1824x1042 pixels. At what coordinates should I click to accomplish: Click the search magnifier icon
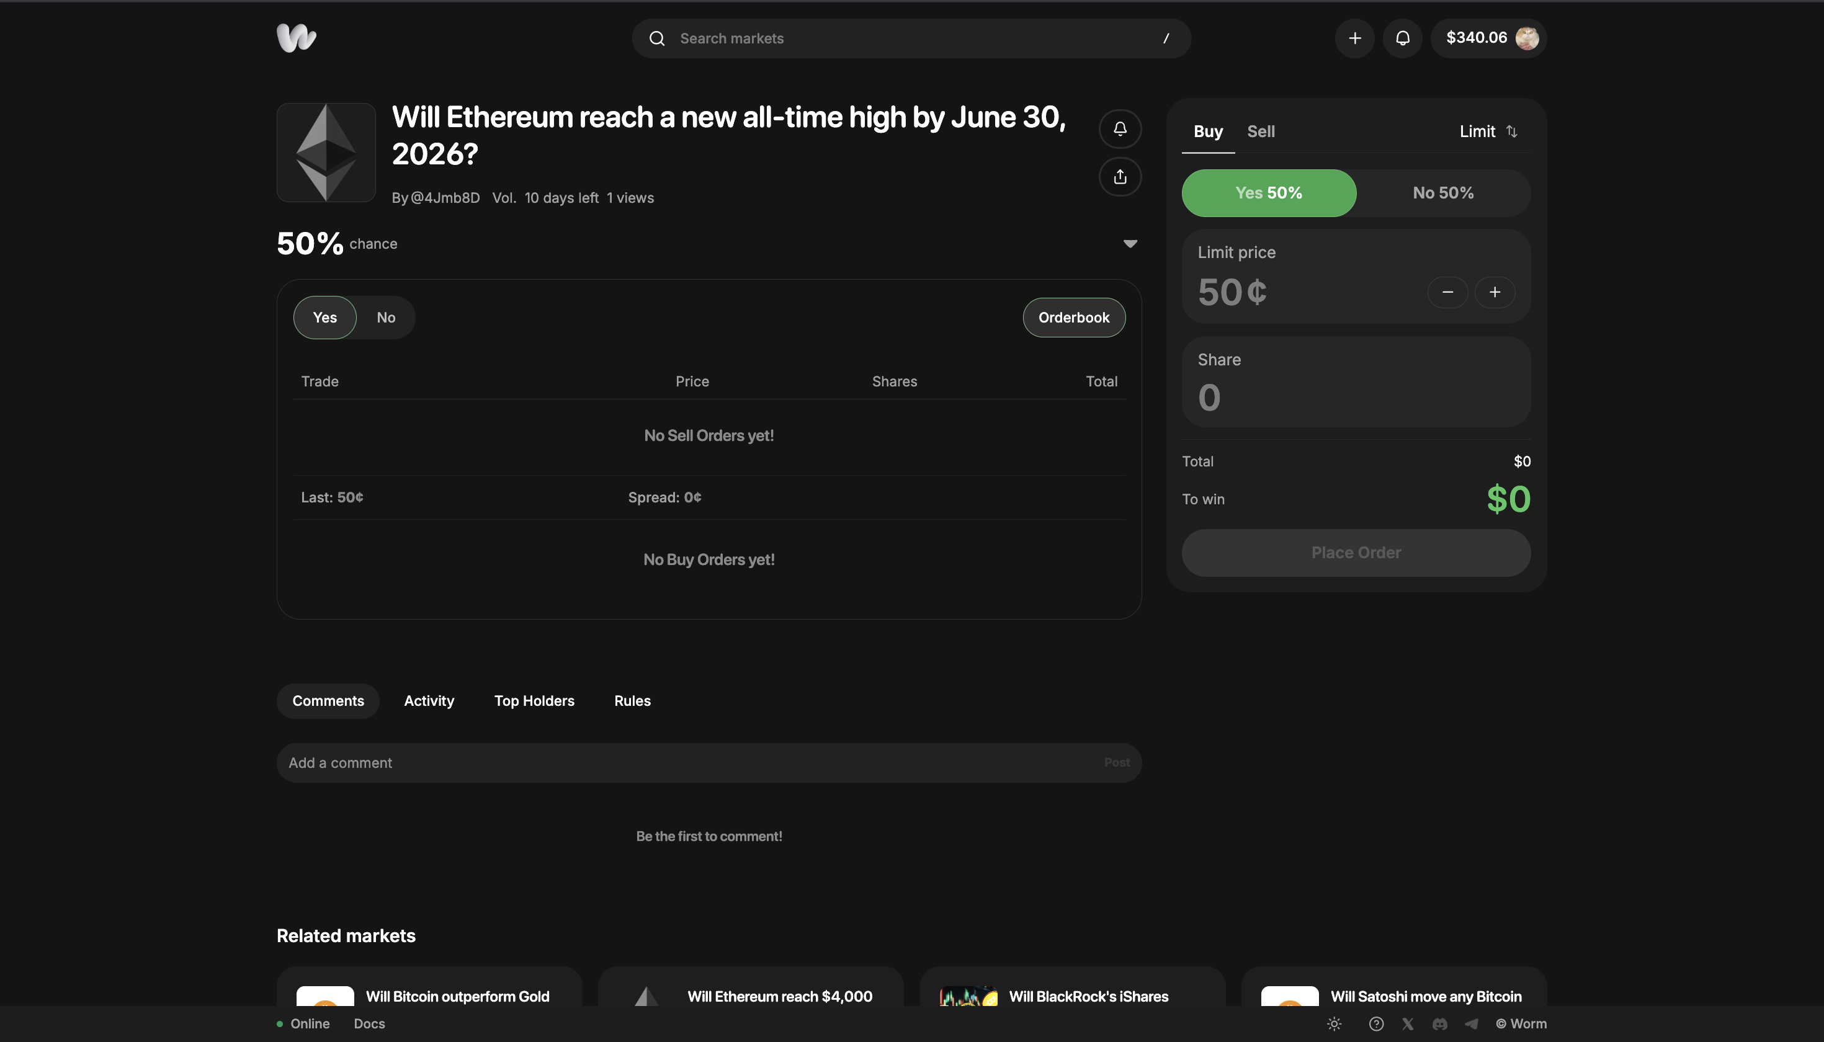point(656,38)
